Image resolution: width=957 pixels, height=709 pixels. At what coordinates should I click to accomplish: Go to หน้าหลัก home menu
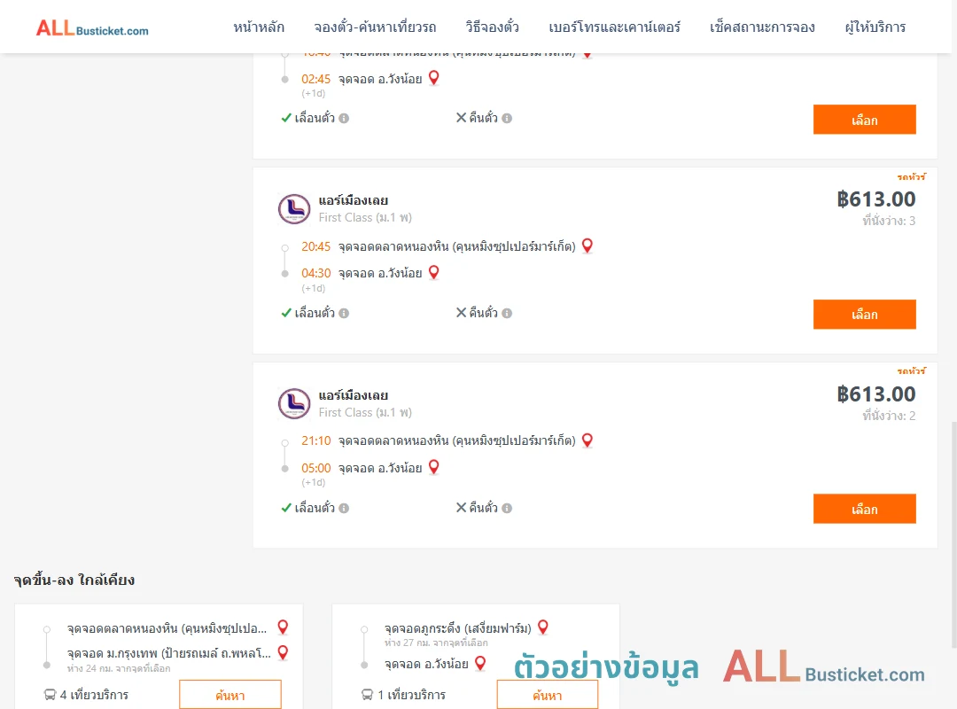(259, 27)
